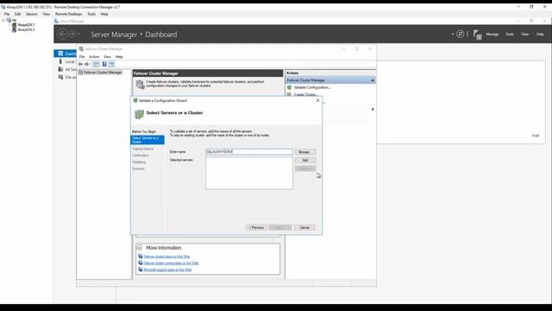The width and height of the screenshot is (552, 311).
Task: Open Failover Cluster Manager File menu
Action: tap(82, 57)
